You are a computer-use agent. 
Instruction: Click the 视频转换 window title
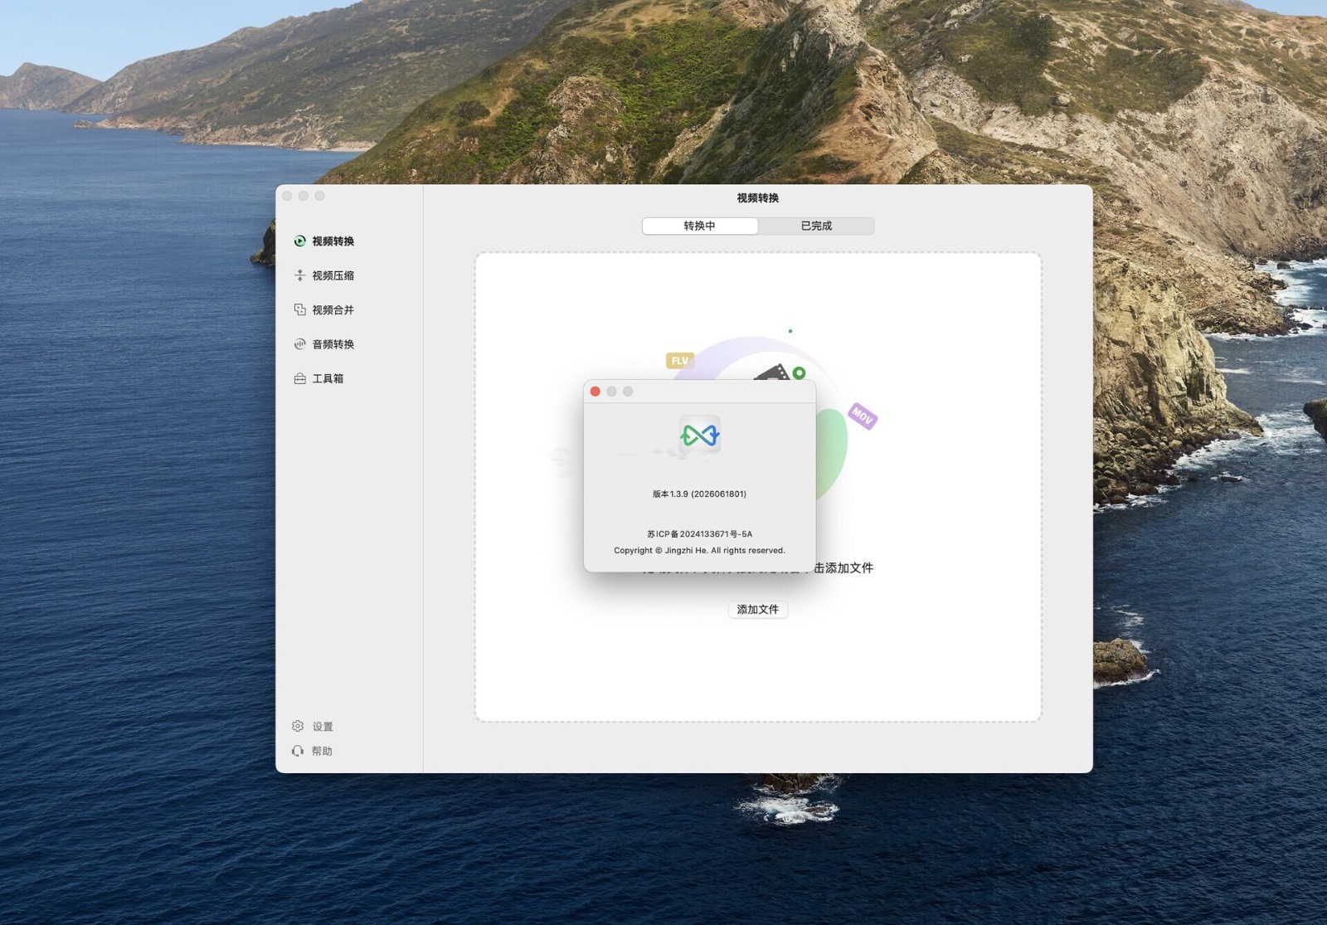758,197
